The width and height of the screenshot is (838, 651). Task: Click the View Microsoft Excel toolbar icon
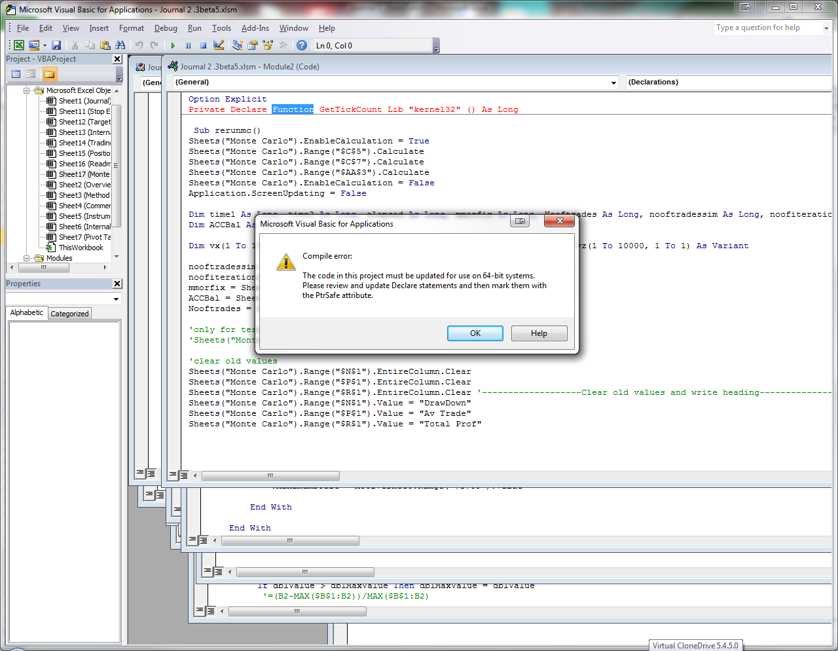pyautogui.click(x=19, y=45)
